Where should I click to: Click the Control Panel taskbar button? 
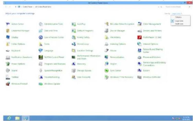tap(25, 118)
